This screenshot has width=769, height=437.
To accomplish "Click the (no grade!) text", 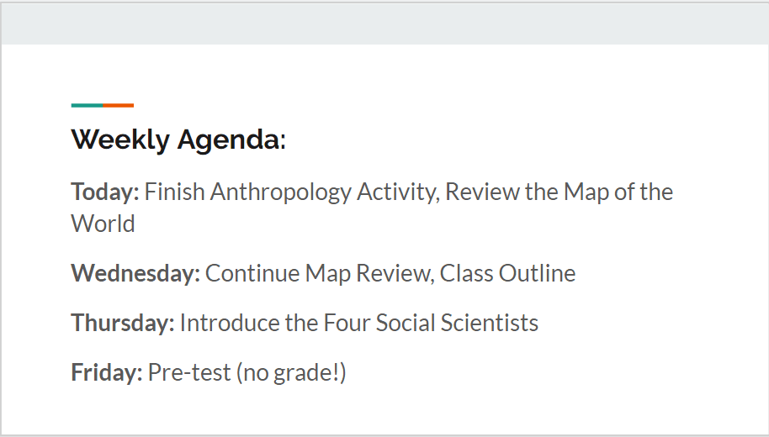I will 291,373.
